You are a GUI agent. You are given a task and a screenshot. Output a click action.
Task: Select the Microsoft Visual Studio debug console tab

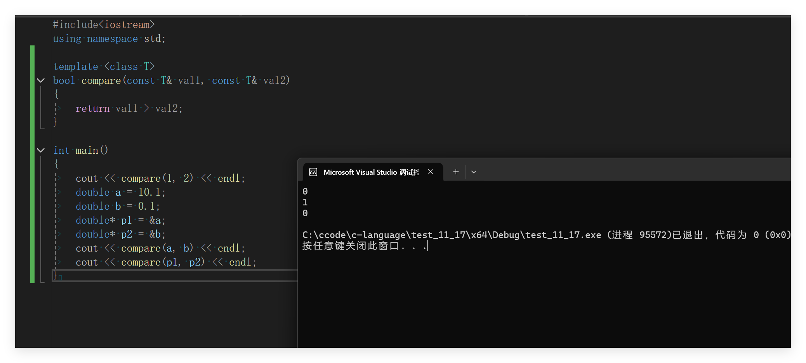[373, 172]
